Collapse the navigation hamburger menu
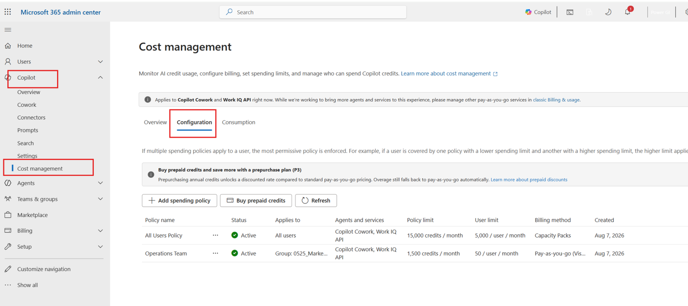The image size is (688, 306). pos(8,30)
